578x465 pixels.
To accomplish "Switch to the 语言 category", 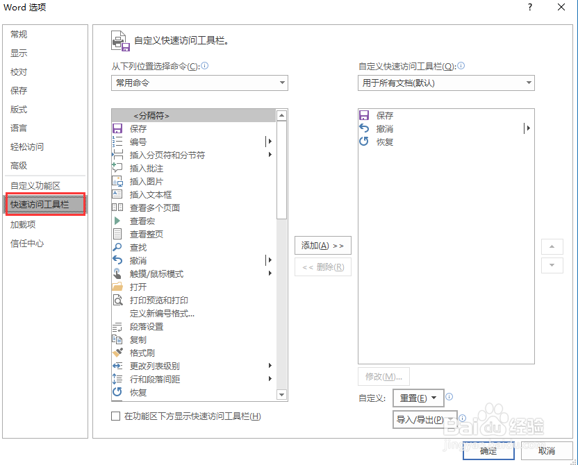I will (19, 128).
